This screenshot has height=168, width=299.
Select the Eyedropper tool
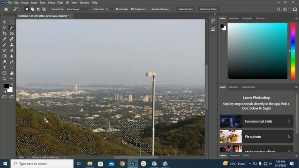pyautogui.click(x=4, y=39)
